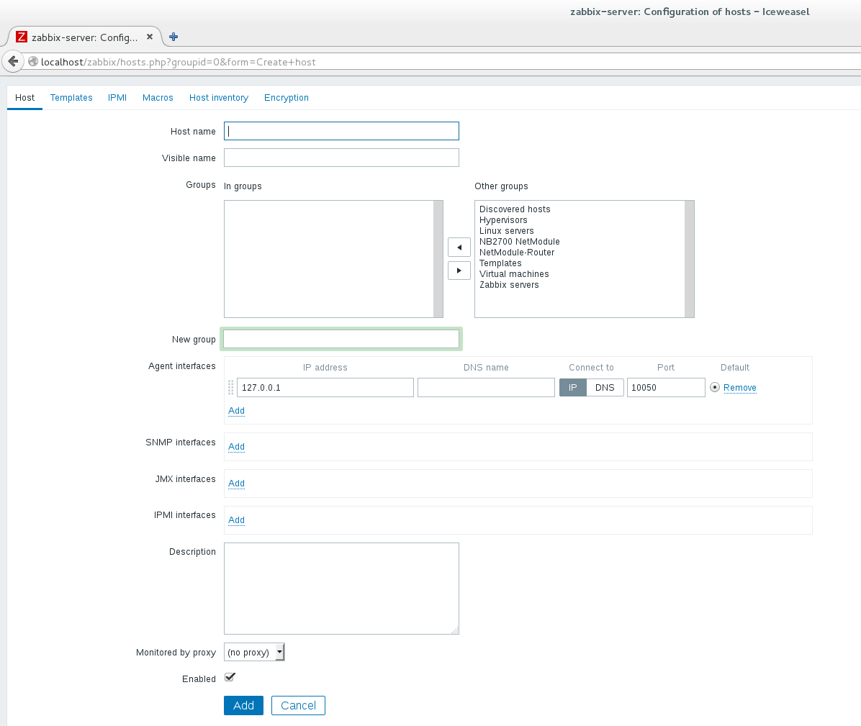Open the Monitored by proxy dropdown
Screen dimensions: 861x726
[x=254, y=652]
